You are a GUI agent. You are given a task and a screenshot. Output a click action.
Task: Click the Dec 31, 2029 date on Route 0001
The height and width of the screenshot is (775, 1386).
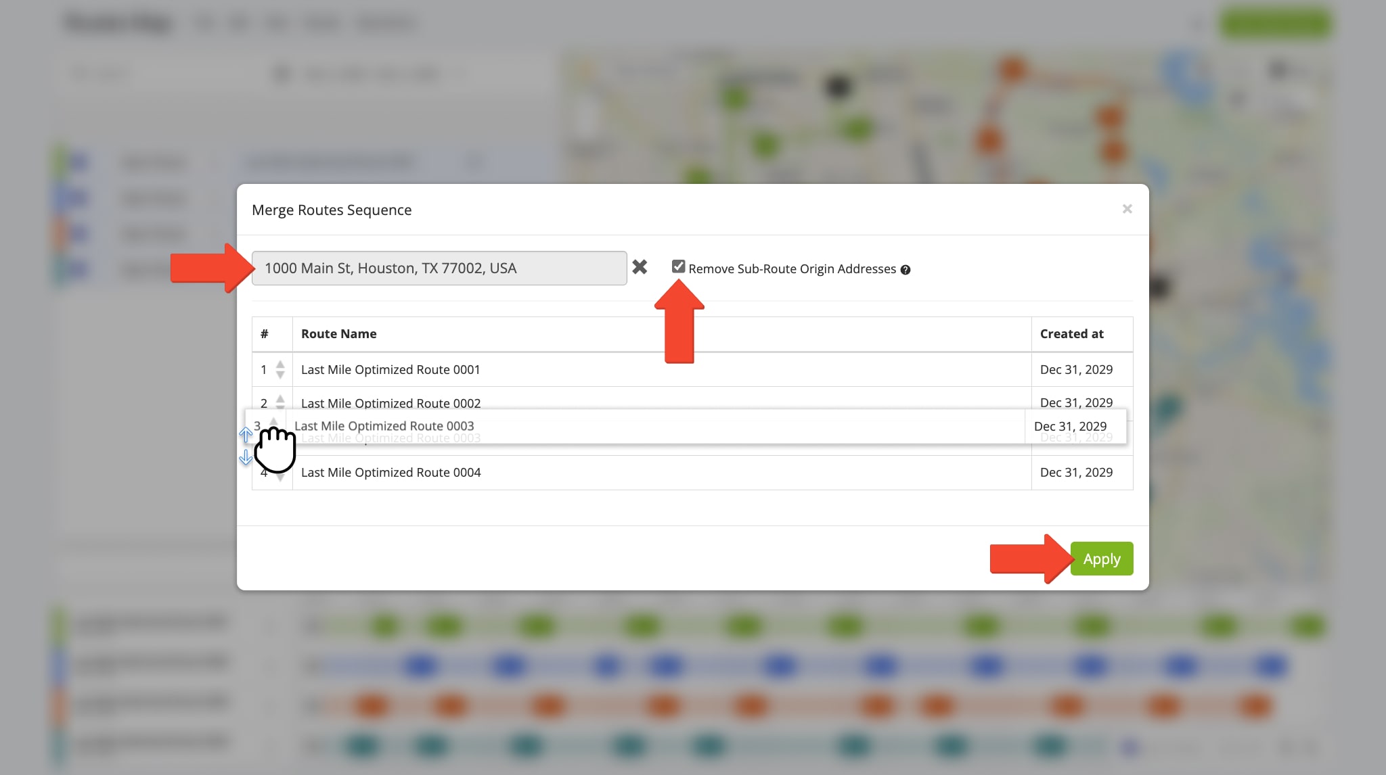[1076, 369]
